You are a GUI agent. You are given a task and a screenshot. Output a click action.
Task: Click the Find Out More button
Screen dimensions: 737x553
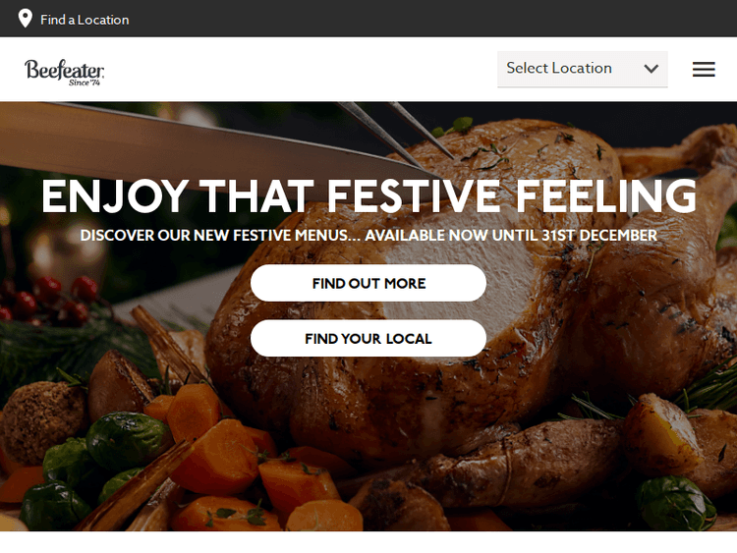(x=368, y=283)
